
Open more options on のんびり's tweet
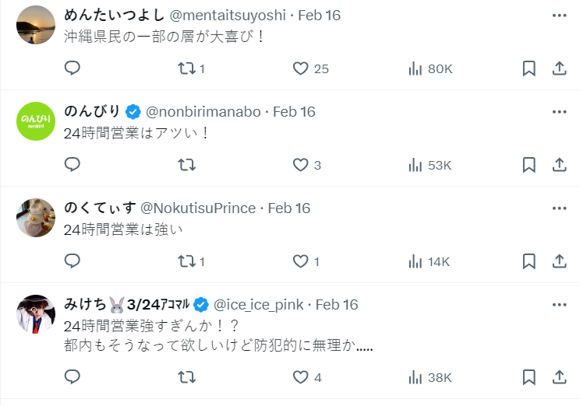(x=559, y=112)
